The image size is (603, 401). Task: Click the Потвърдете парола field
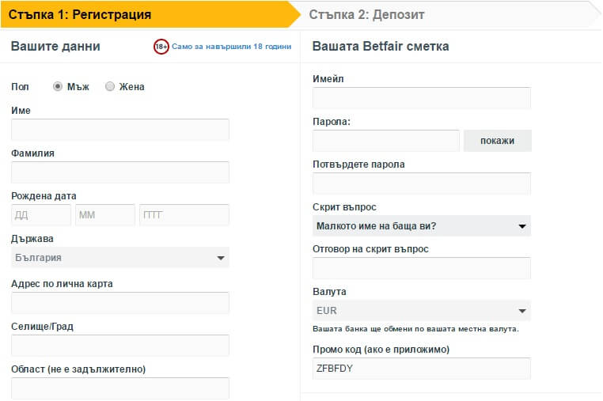(422, 183)
